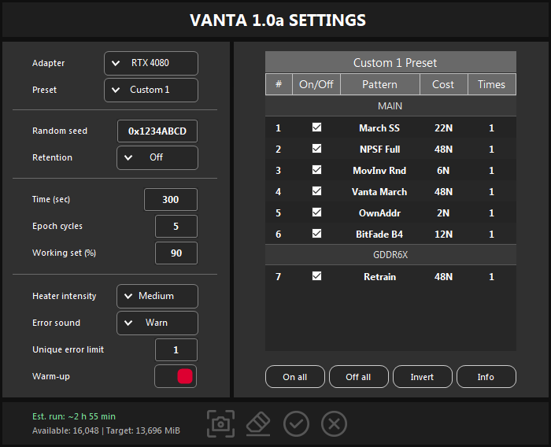Click the 2N cost cell
Image resolution: width=551 pixels, height=447 pixels.
pos(443,213)
